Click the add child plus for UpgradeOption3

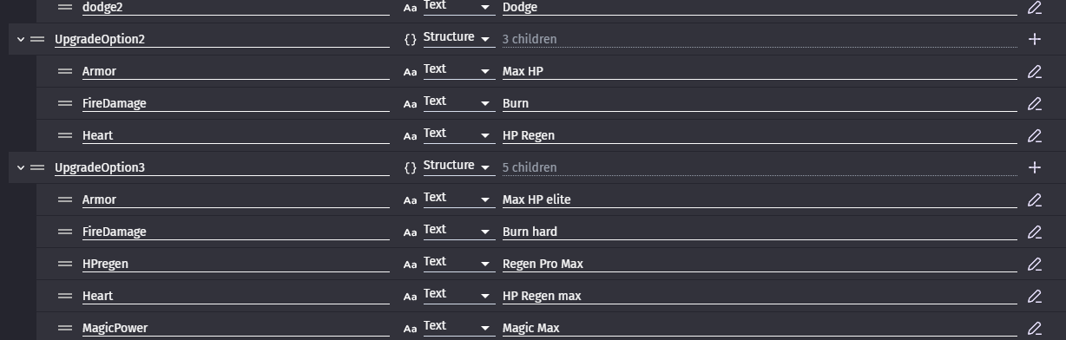click(x=1034, y=167)
